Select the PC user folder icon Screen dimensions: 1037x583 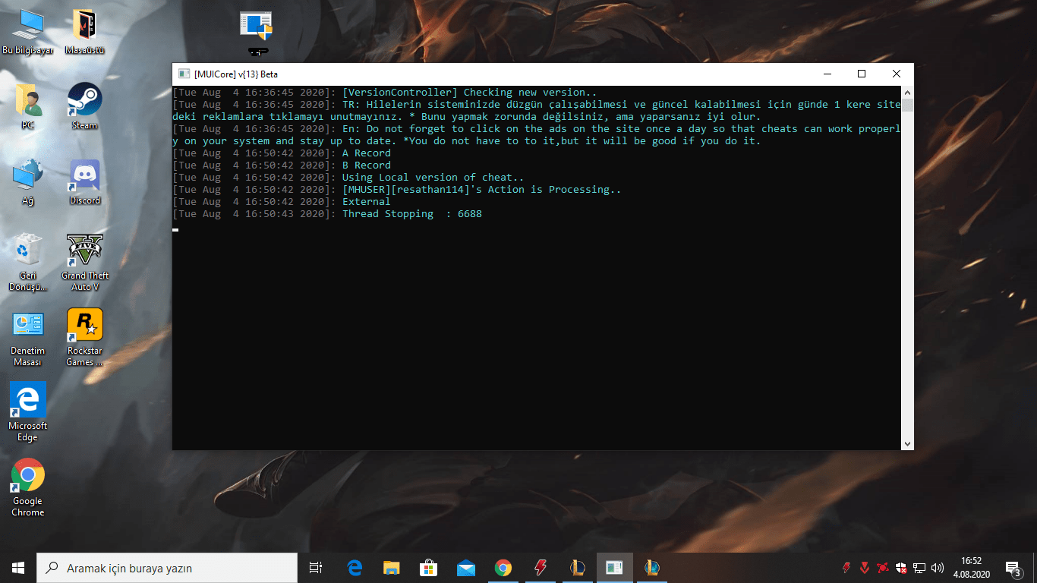(x=28, y=107)
